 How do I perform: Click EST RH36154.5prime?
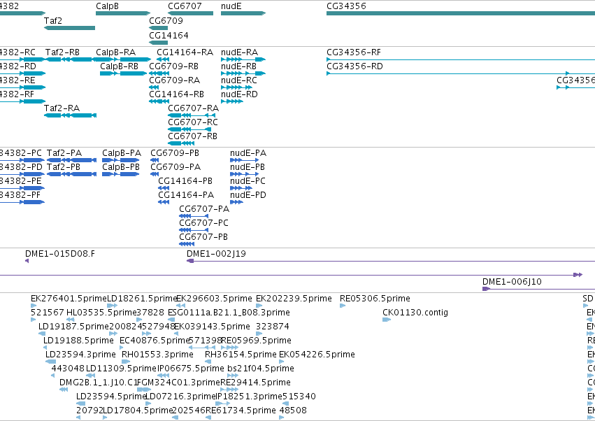point(208,362)
